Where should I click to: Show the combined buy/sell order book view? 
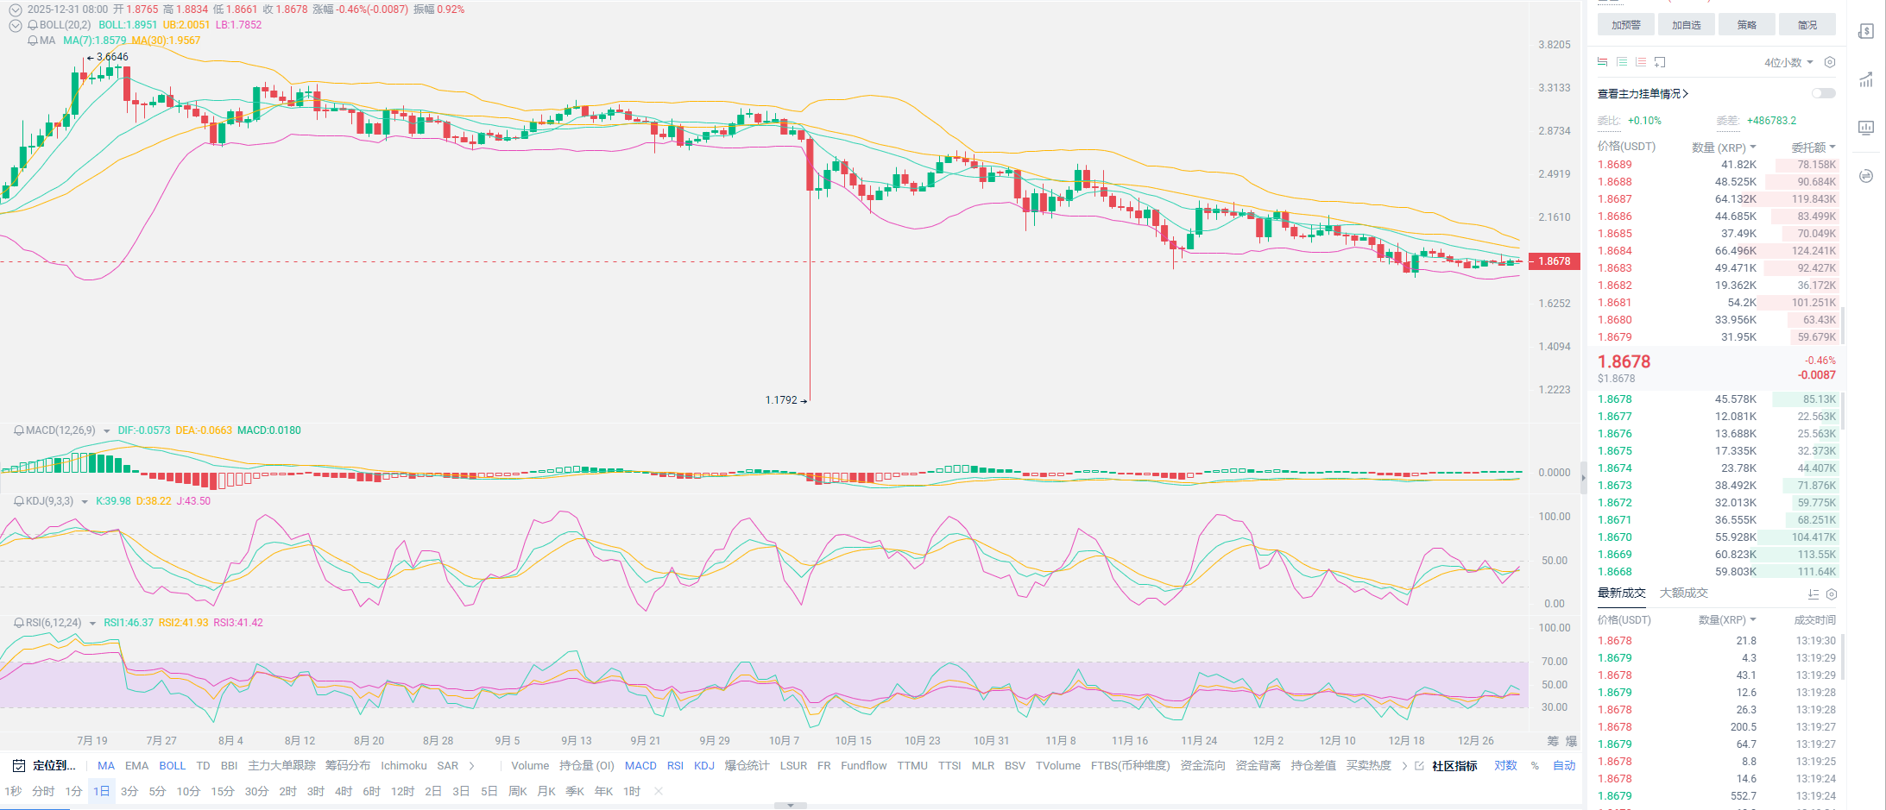pos(1602,62)
